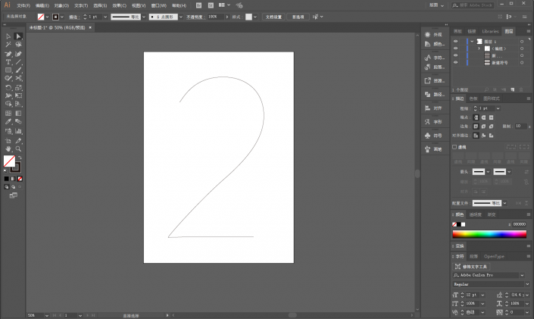The width and height of the screenshot is (534, 319).
Task: Choose second 对齐描边 (align stroke) option
Action: (483, 136)
